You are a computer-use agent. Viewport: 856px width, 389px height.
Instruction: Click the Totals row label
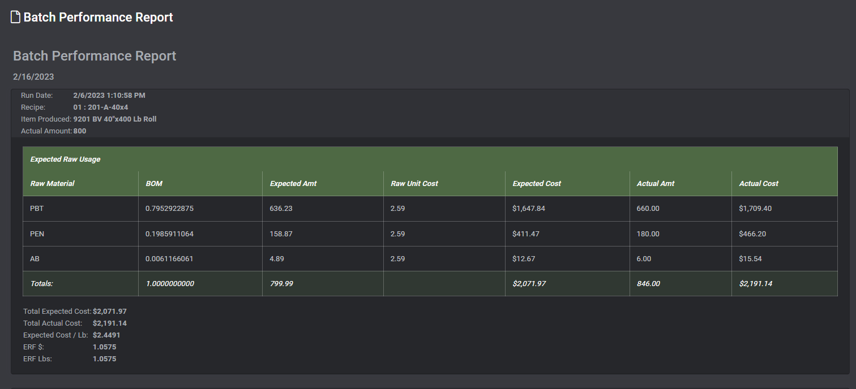[x=41, y=283]
